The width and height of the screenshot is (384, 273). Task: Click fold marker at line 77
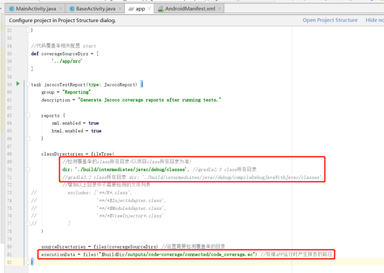(28, 223)
